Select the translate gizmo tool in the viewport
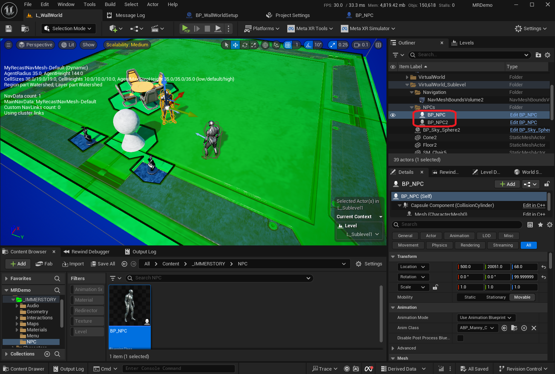This screenshot has width=555, height=374. [235, 45]
